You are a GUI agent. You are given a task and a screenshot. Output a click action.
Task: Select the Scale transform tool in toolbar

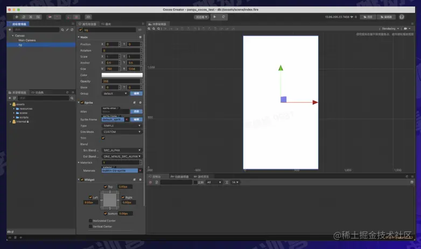31,17
